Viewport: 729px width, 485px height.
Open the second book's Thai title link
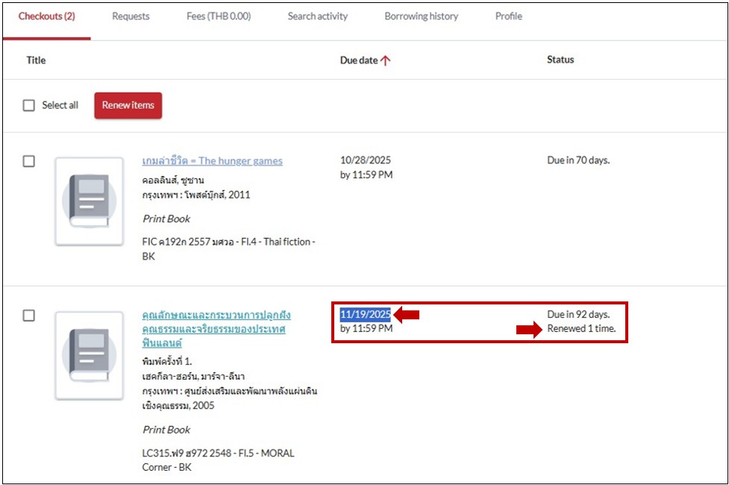[216, 328]
